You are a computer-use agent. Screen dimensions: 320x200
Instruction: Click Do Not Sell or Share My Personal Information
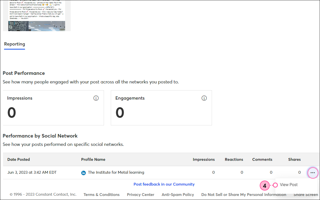(244, 195)
